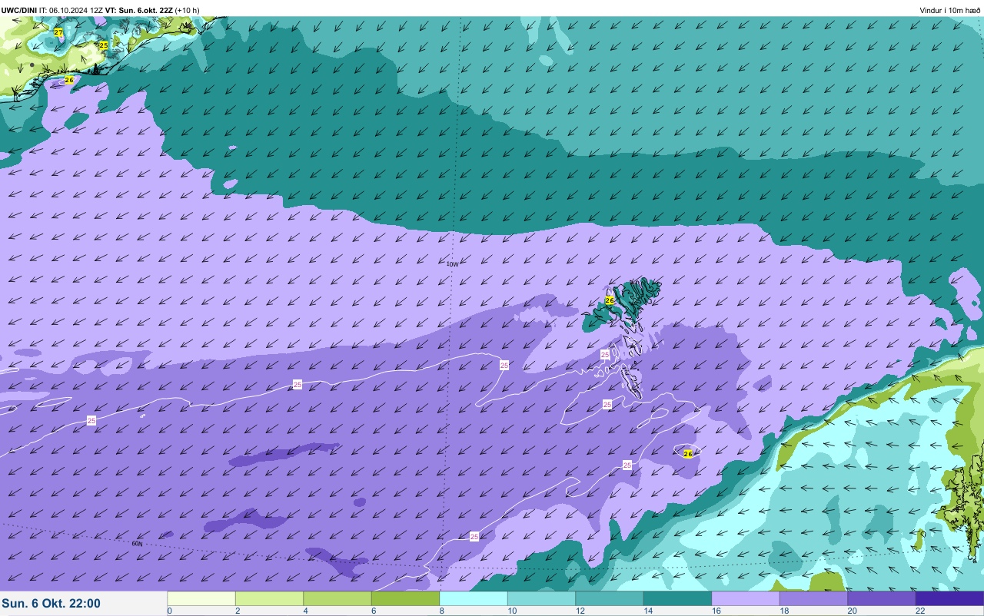Click the legend tick value 0

click(169, 611)
